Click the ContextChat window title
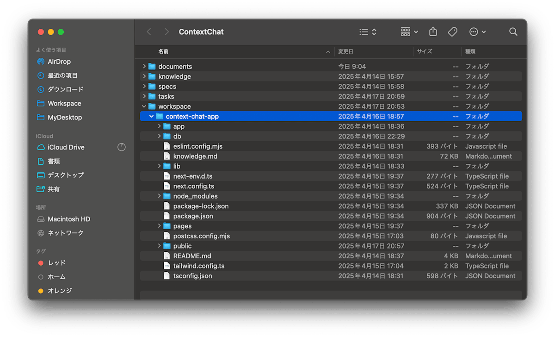 (201, 32)
